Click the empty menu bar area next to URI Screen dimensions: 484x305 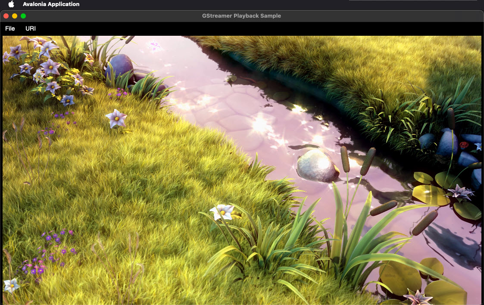pyautogui.click(x=65, y=28)
